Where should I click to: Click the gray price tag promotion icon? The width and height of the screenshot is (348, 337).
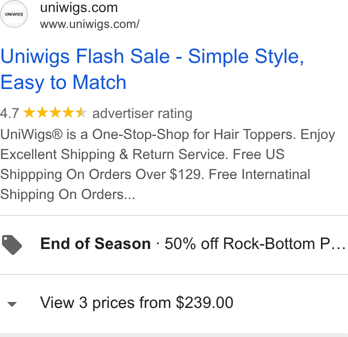click(x=12, y=245)
